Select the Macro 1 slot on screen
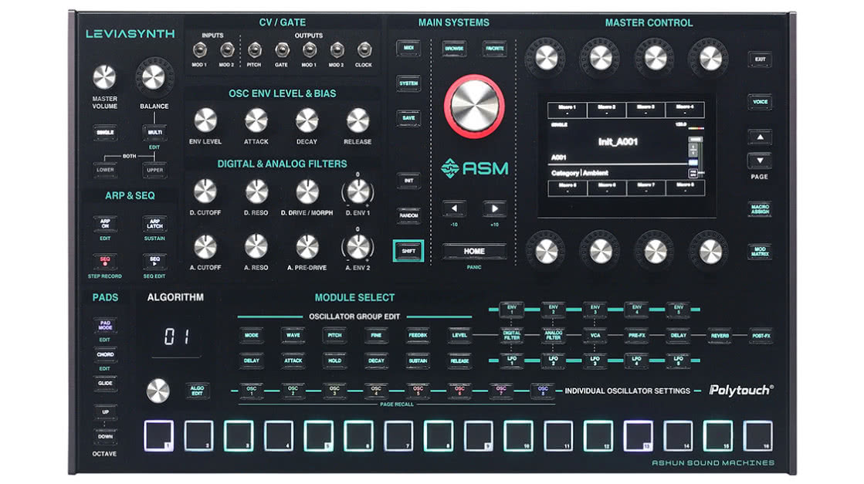 tap(568, 109)
